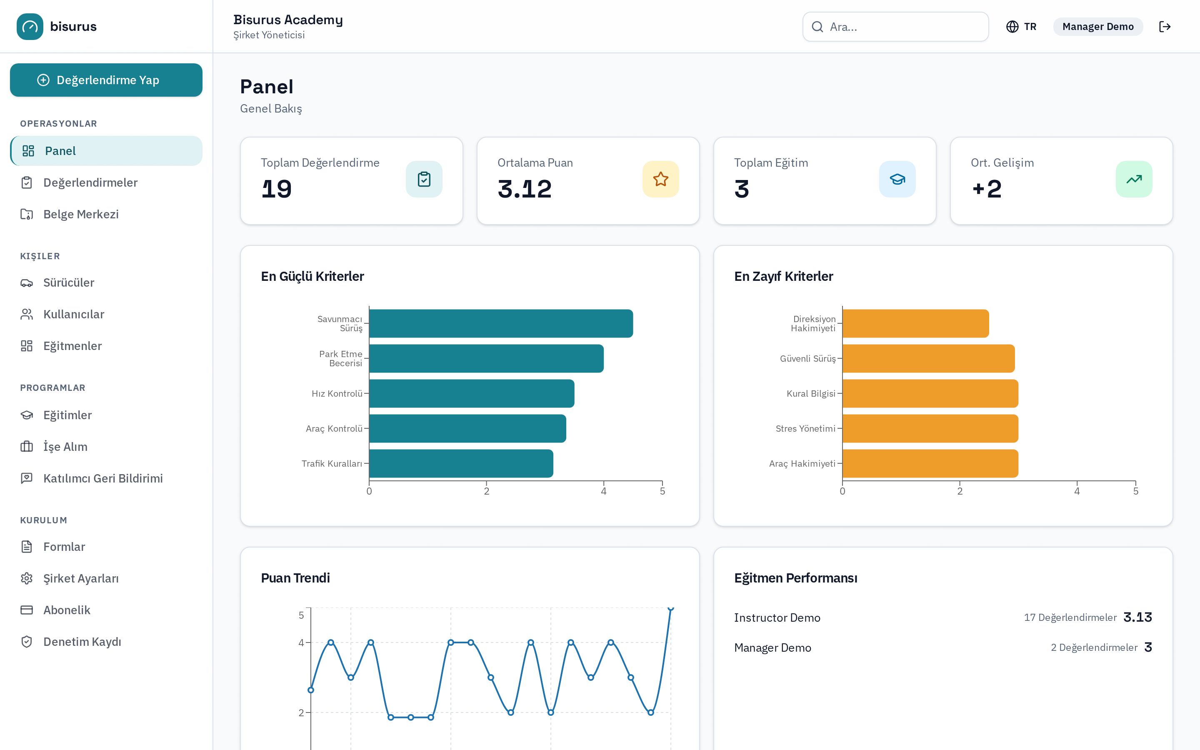1200x750 pixels.
Task: Select the Trafik Kuralları bar
Action: pos(461,463)
